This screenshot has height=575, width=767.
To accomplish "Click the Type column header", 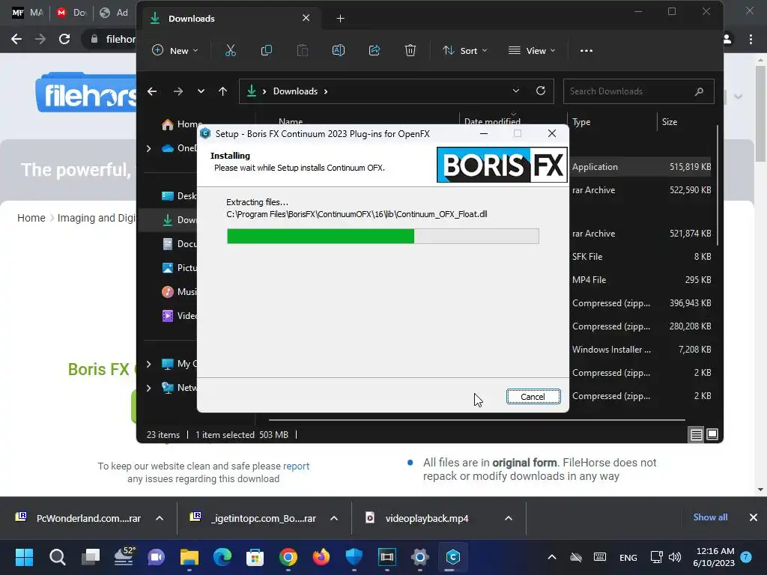I will 613,122.
